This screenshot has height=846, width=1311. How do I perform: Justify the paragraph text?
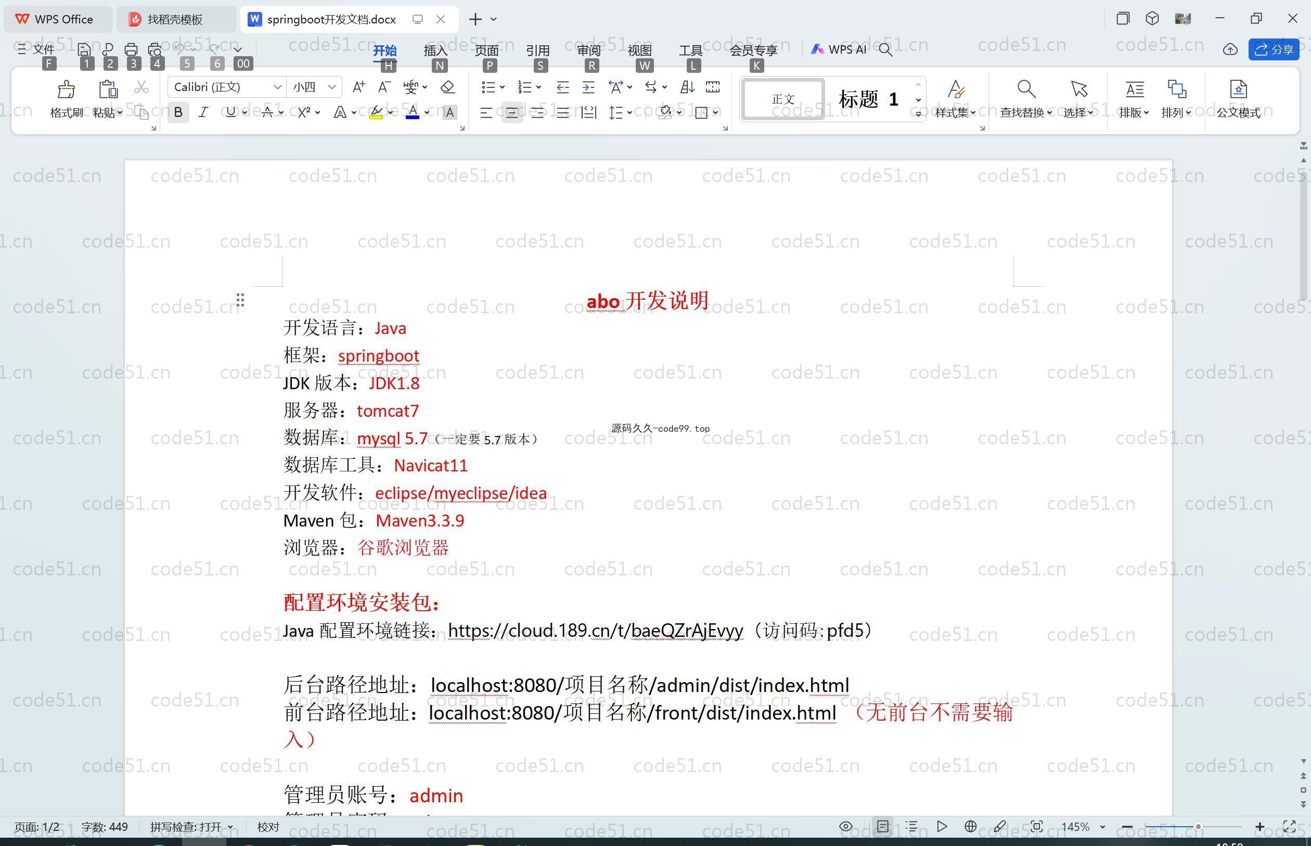pos(562,112)
